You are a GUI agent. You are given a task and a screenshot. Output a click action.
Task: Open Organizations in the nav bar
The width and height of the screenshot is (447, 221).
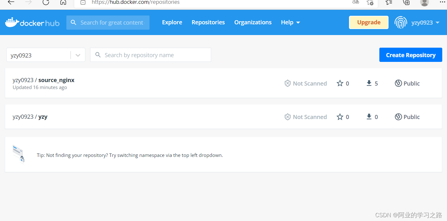253,22
